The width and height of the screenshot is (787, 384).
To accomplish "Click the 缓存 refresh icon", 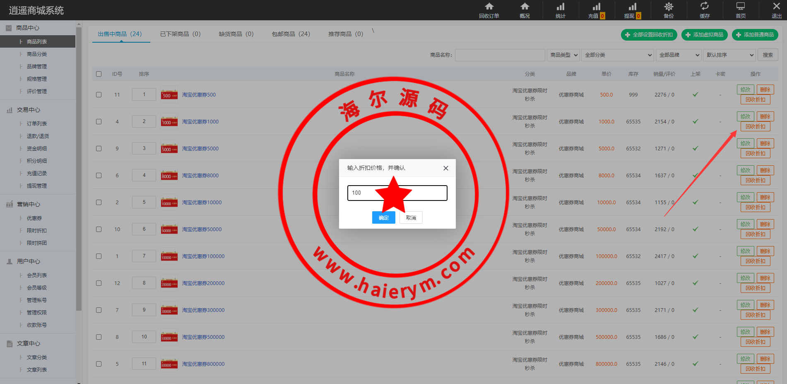I will pyautogui.click(x=704, y=7).
